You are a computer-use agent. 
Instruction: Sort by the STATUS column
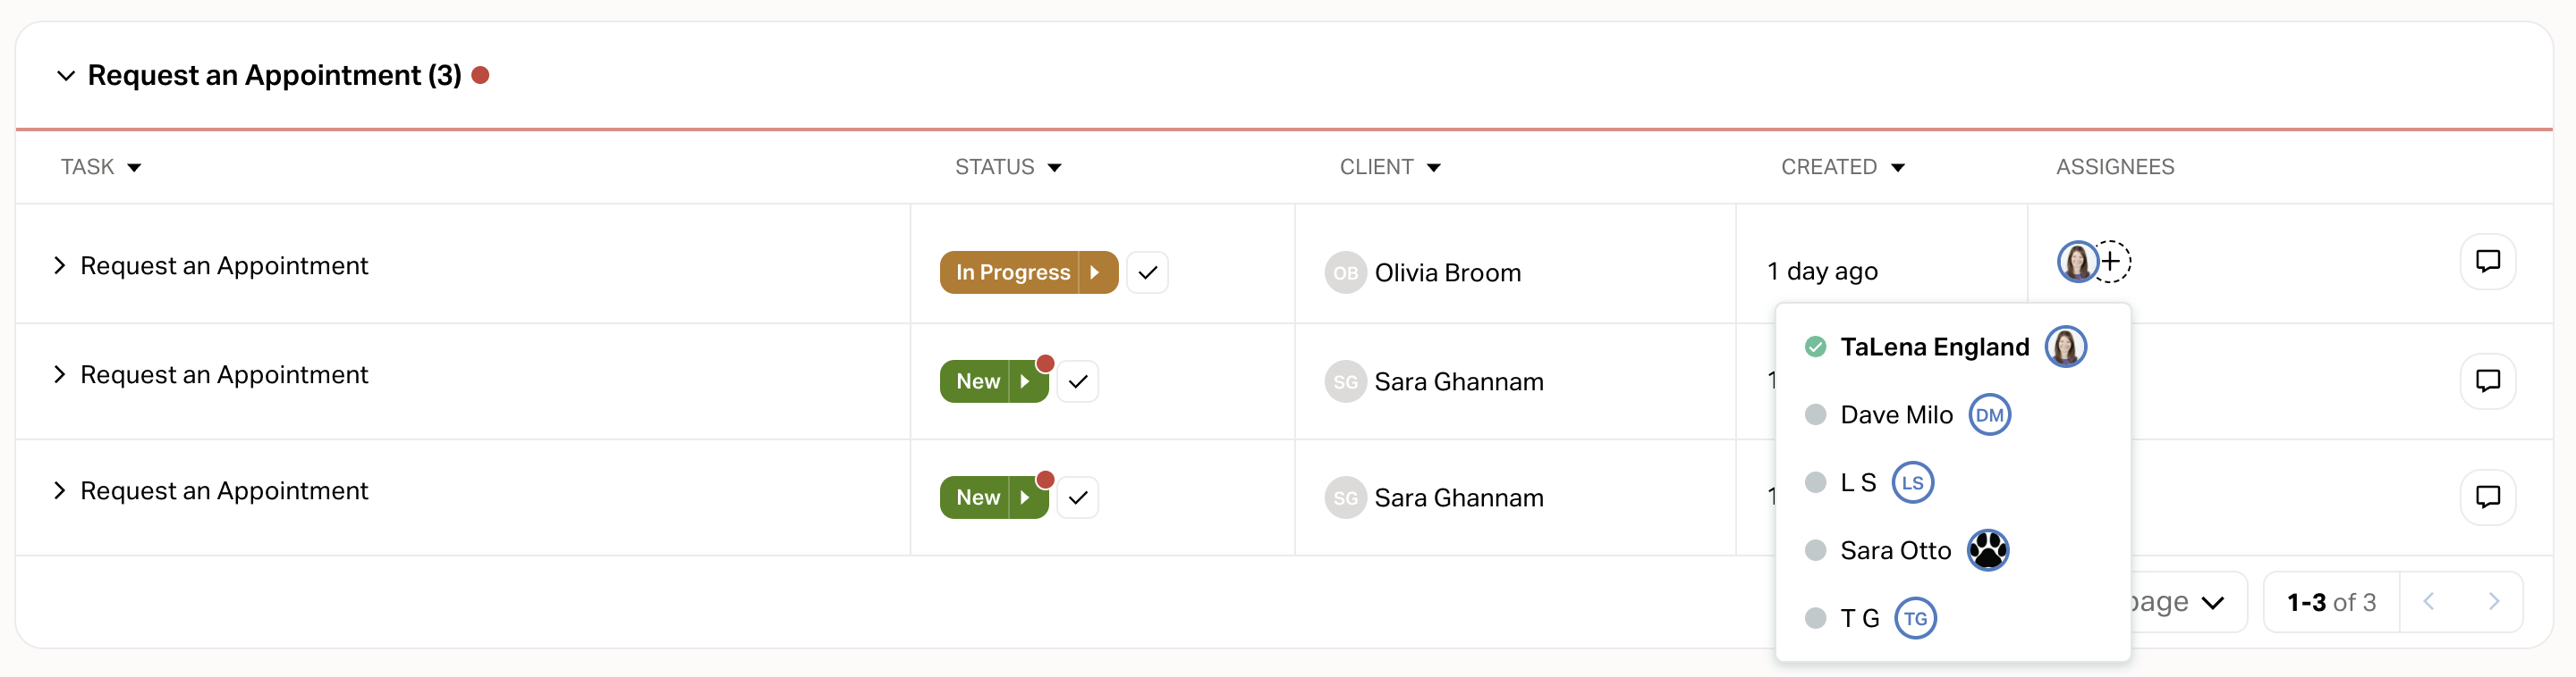click(1008, 167)
